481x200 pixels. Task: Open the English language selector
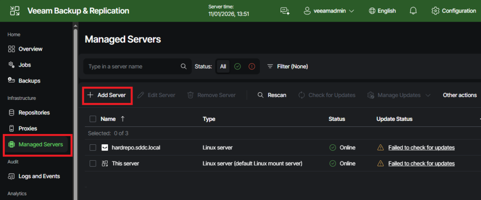pos(382,11)
